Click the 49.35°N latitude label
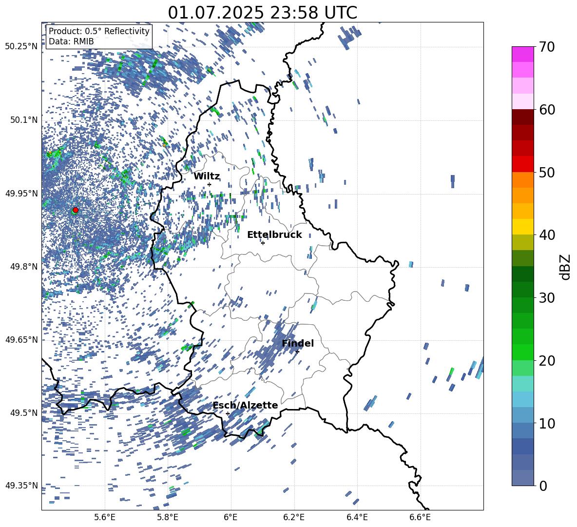Screen dimensions: 577x527 tap(21, 486)
